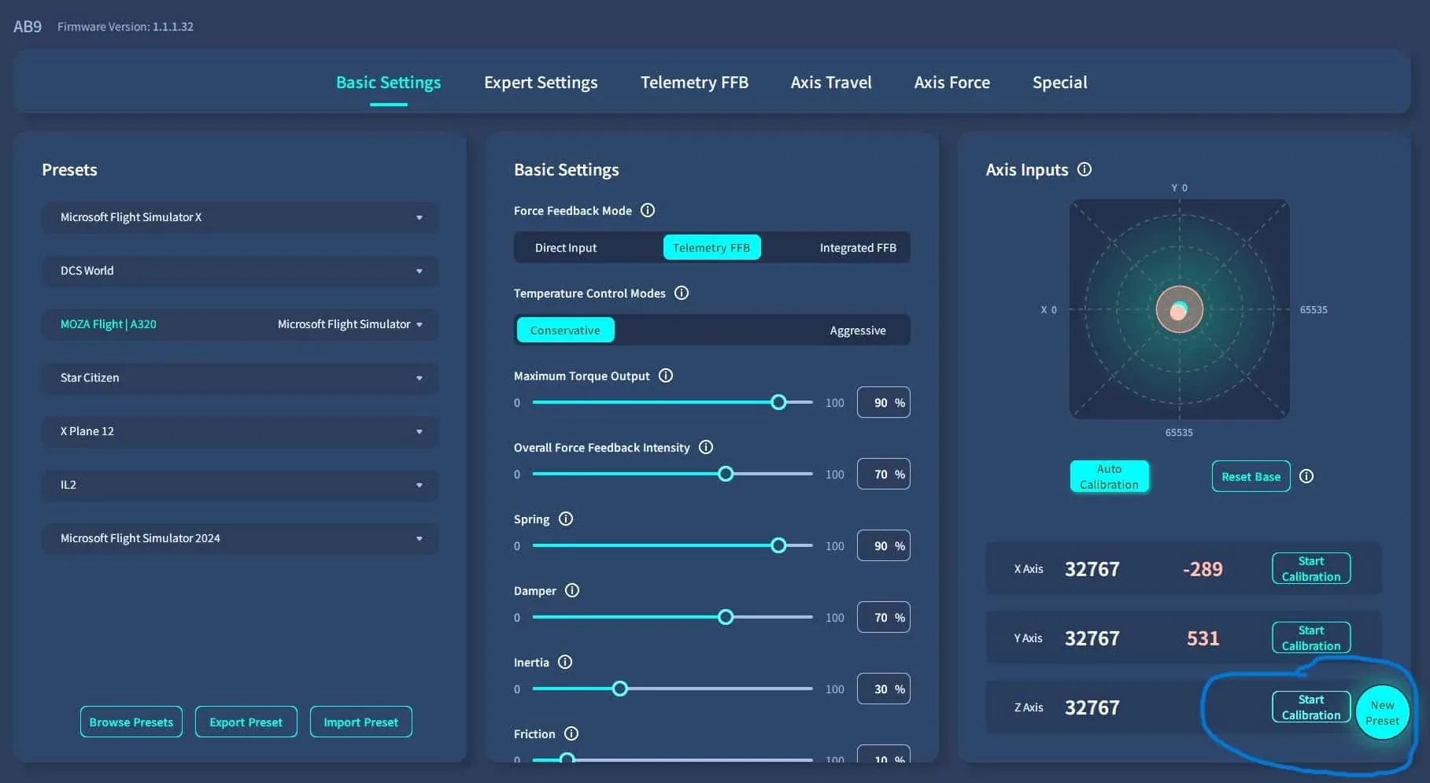Start Calibration for the X Axis
Image resolution: width=1430 pixels, height=783 pixels.
pos(1311,568)
